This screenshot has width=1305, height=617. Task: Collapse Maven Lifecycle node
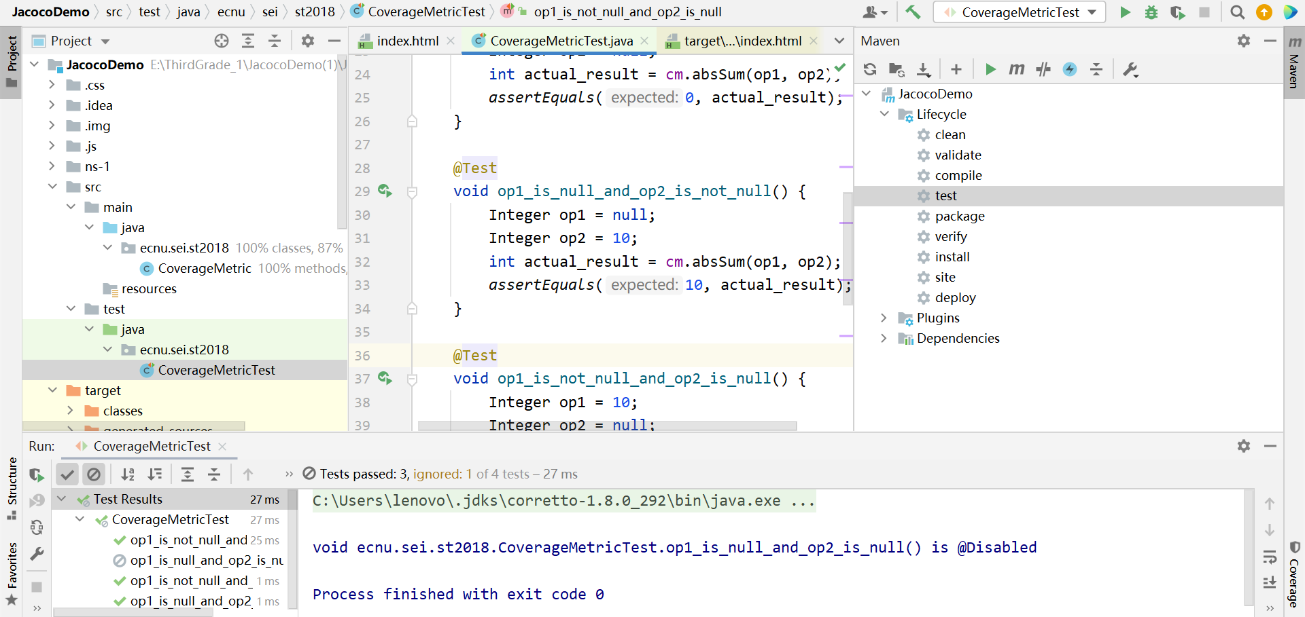coord(884,114)
